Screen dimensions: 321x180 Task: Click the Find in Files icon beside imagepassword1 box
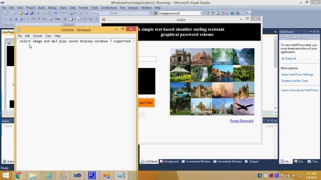point(155,13)
